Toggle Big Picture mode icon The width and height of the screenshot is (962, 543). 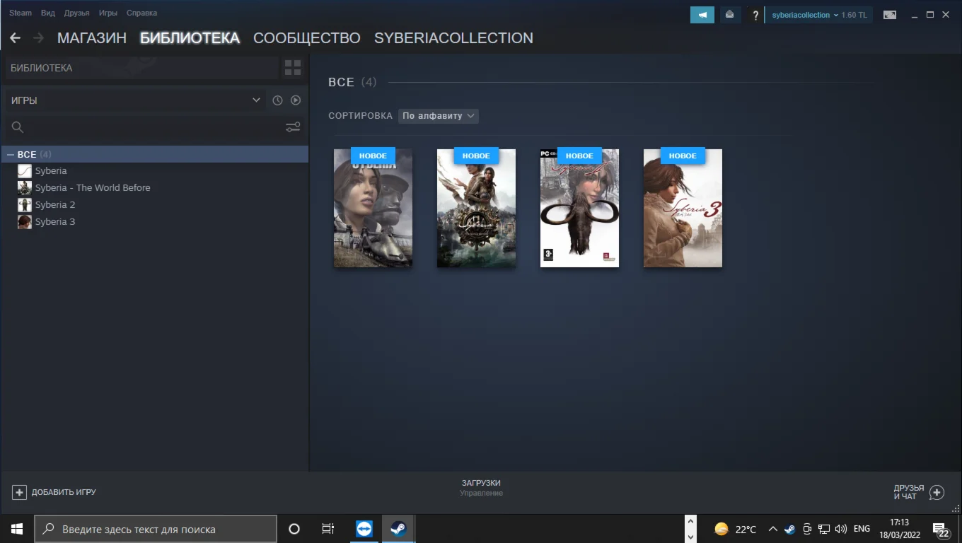[x=889, y=15]
